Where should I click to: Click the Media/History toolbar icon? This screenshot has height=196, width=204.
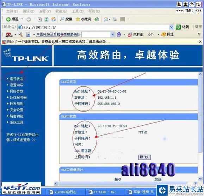pyautogui.click(x=97, y=19)
